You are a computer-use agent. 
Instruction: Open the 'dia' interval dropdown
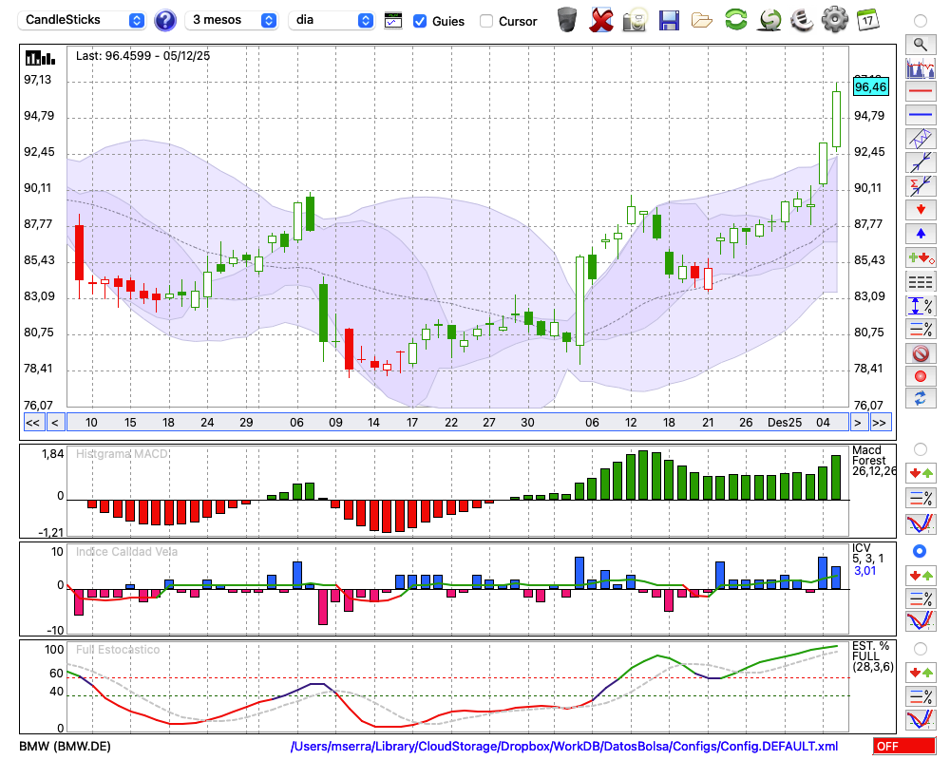tap(332, 20)
